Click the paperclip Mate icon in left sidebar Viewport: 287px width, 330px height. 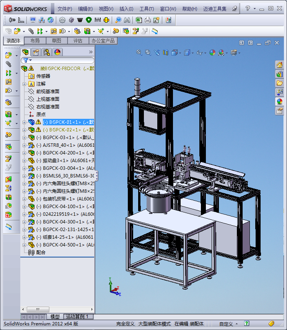[x=8, y=64]
